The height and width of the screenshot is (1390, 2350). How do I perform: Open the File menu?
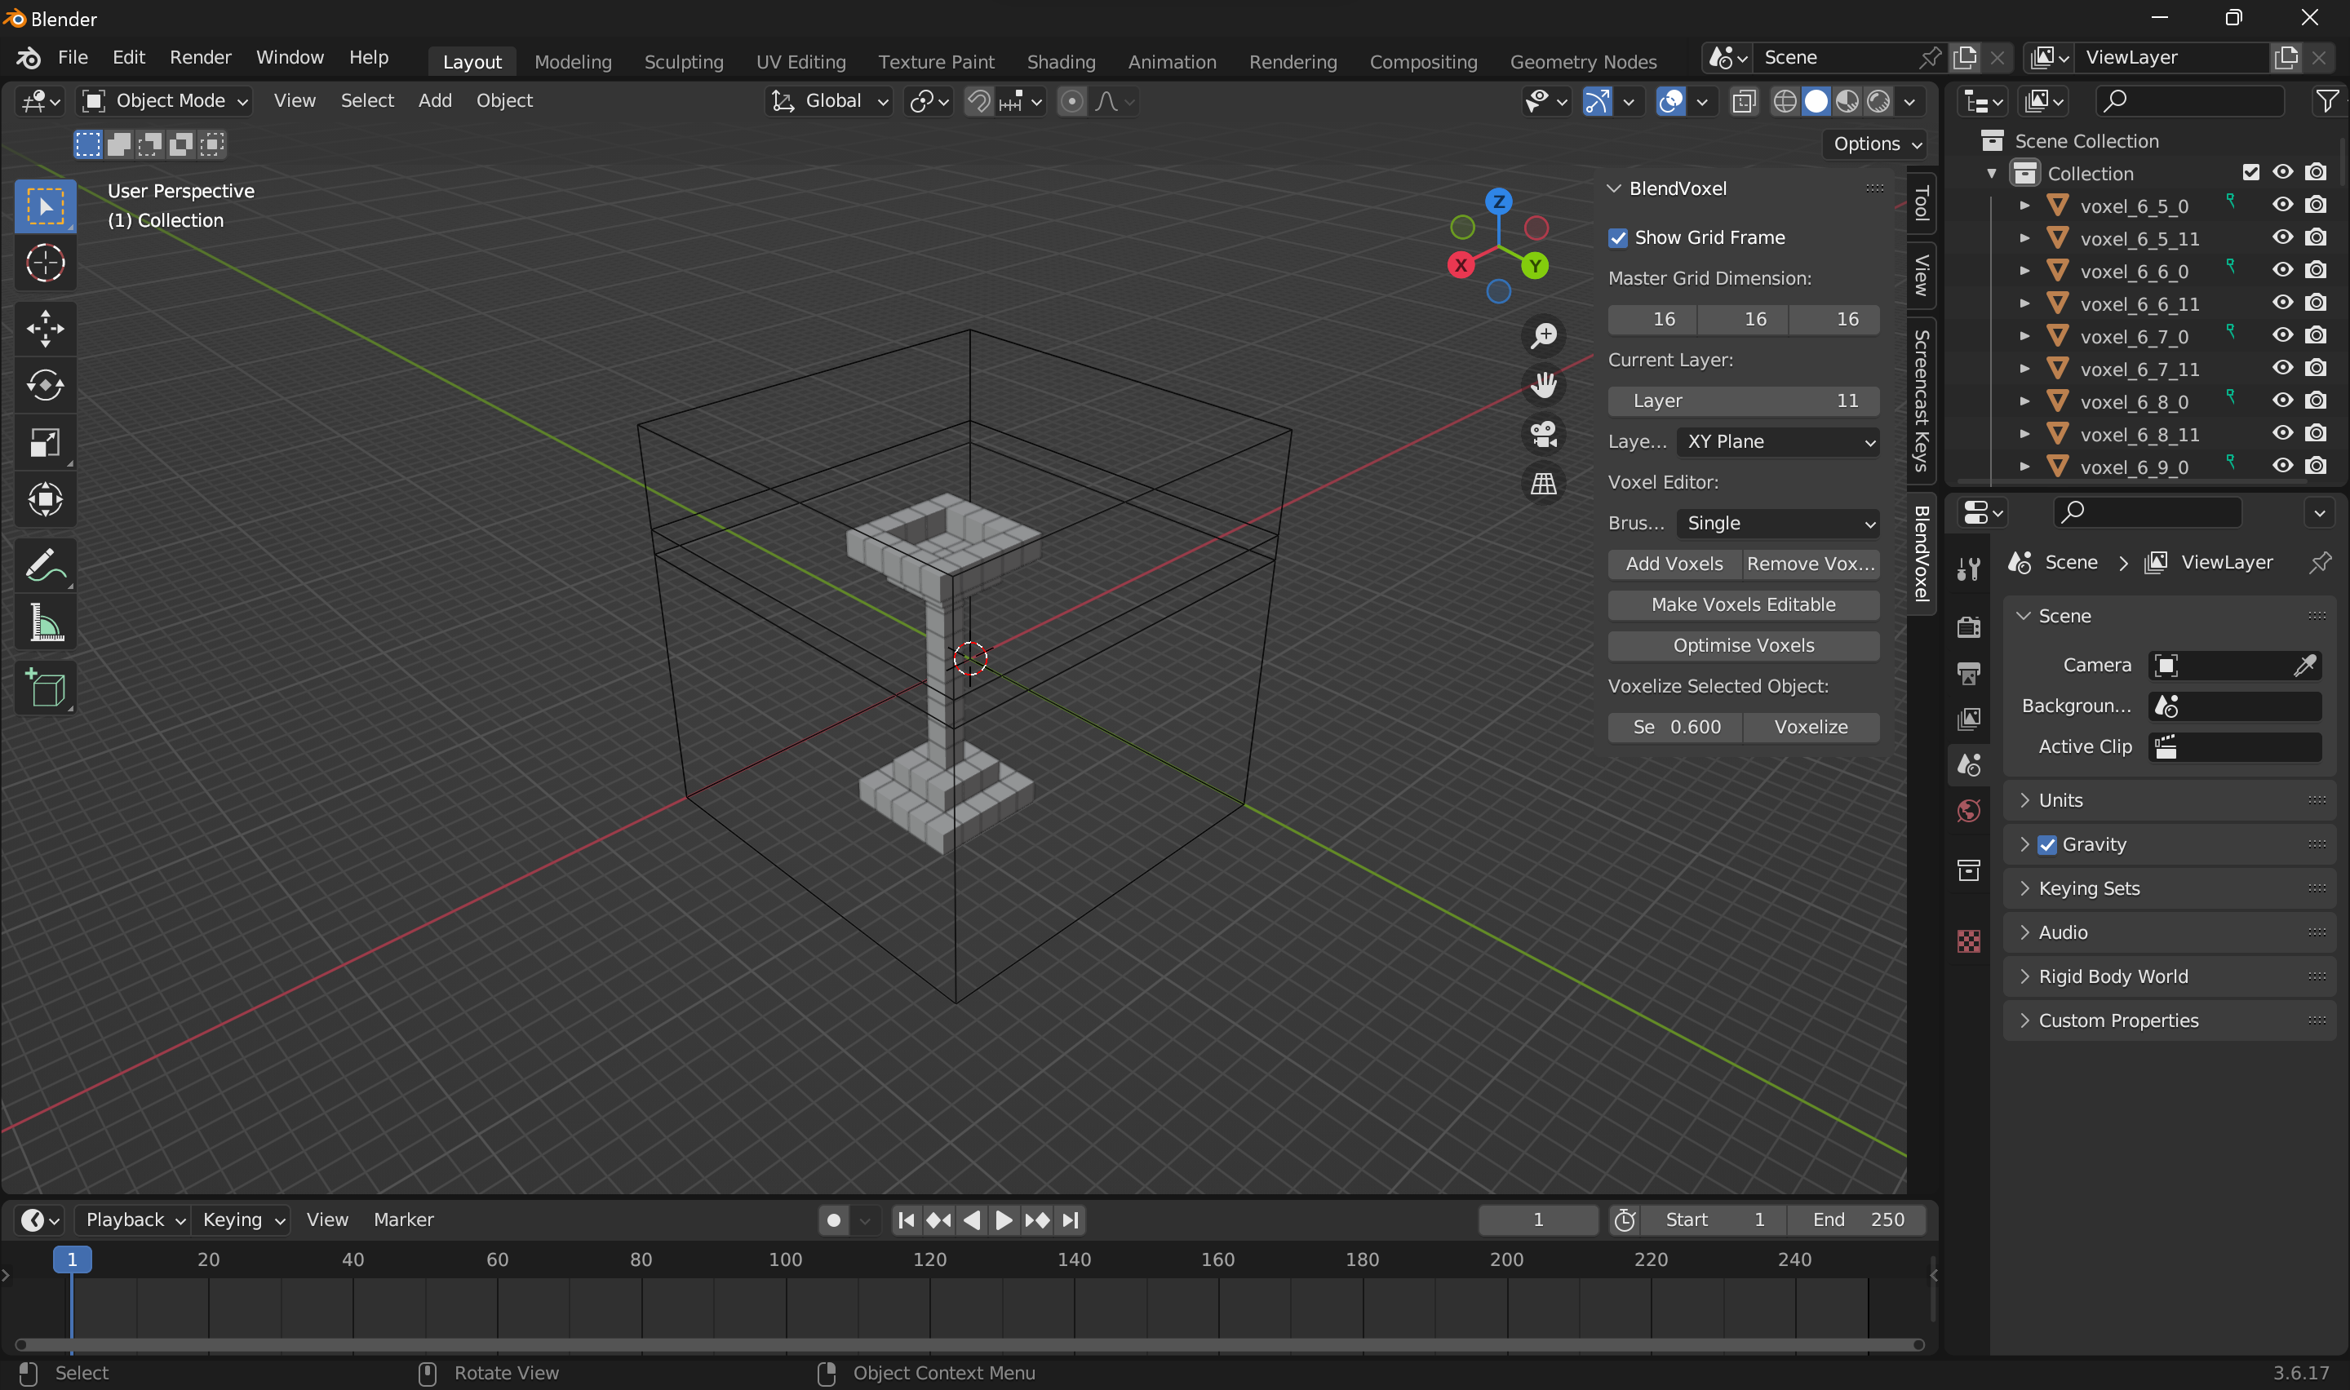click(x=72, y=57)
